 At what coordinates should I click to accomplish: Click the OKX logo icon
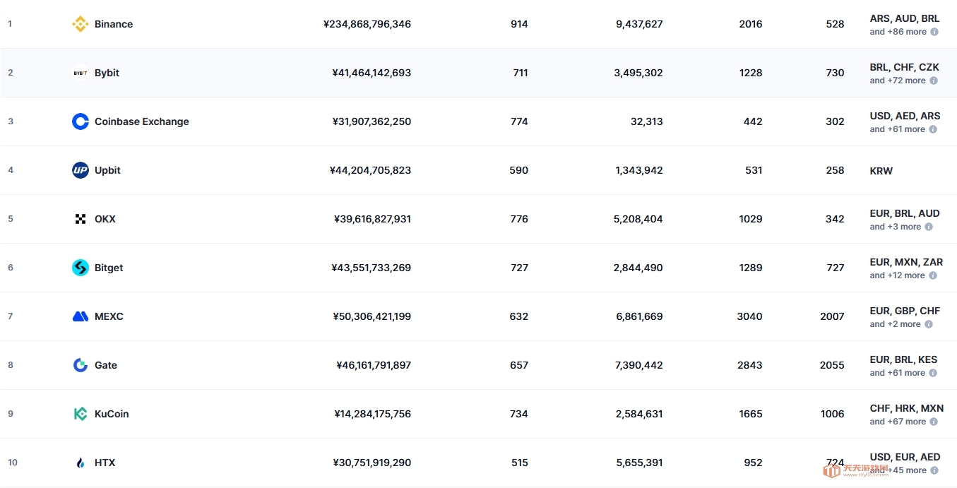coord(81,219)
